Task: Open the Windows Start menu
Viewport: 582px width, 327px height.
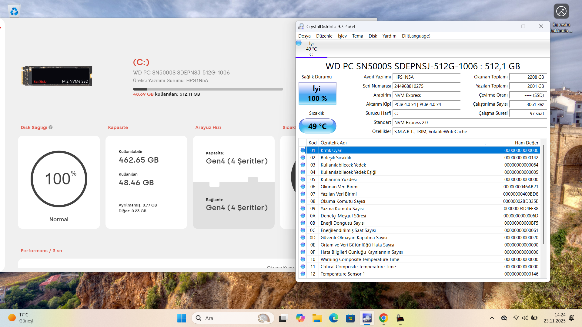Action: coord(182,318)
